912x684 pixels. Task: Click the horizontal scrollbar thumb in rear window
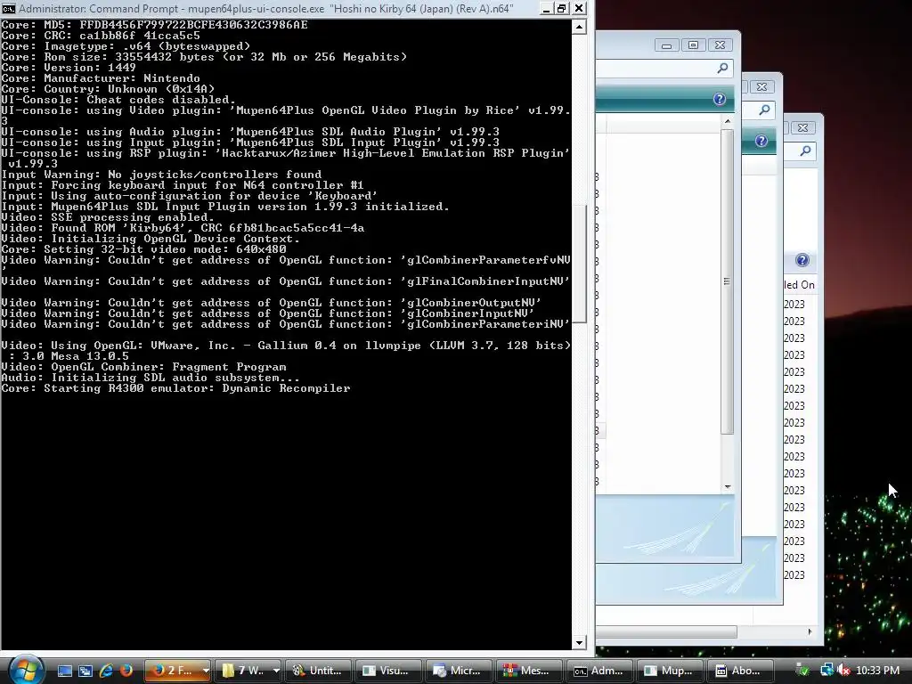point(666,631)
